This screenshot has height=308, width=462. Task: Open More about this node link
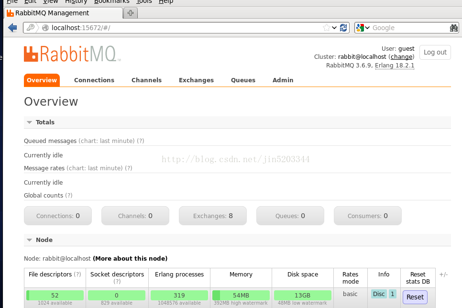[130, 258]
